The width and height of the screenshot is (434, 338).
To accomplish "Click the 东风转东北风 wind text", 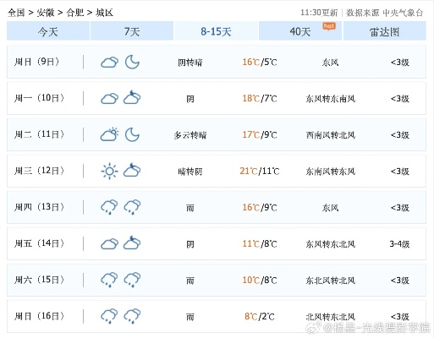I will [x=330, y=244].
